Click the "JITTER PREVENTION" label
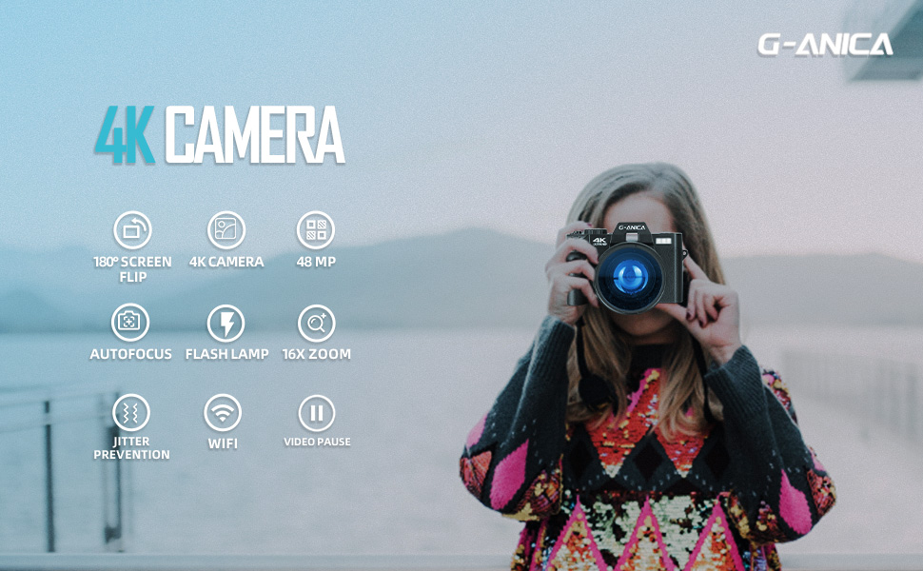 pyautogui.click(x=131, y=448)
